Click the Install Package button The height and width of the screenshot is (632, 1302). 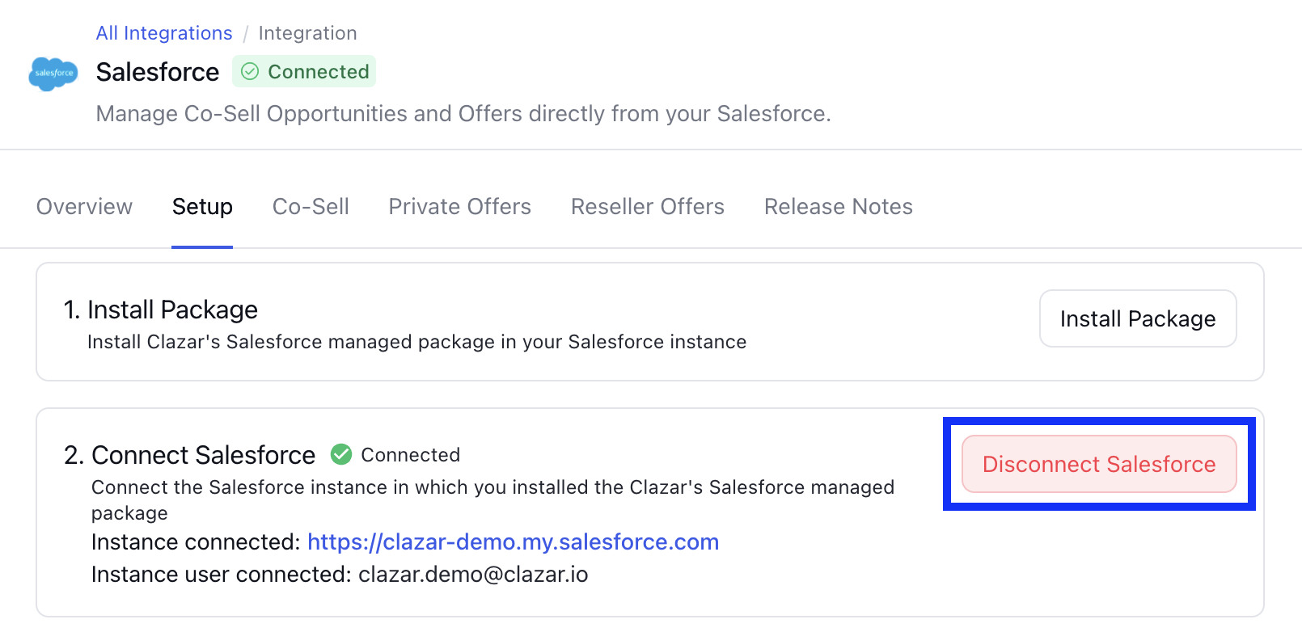(x=1138, y=318)
